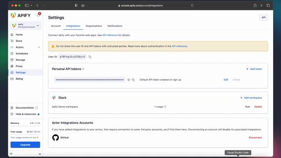Image resolution: width=281 pixels, height=158 pixels.
Task: Open API reference link in intro text
Action: coord(110,35)
